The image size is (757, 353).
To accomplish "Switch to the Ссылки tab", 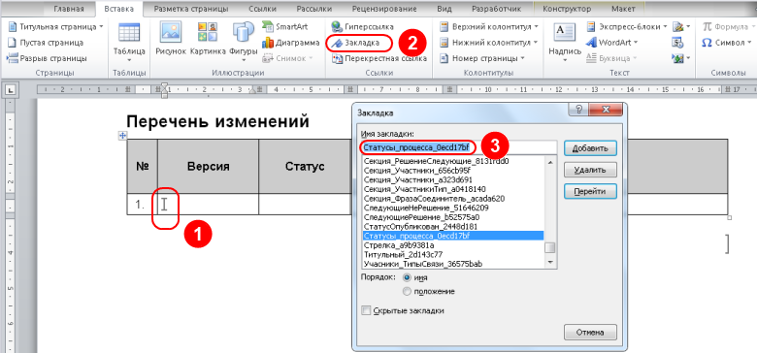I will click(262, 9).
